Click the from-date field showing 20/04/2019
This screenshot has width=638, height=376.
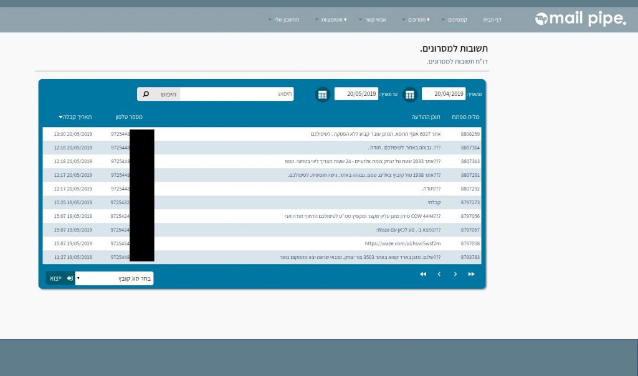[x=444, y=94]
